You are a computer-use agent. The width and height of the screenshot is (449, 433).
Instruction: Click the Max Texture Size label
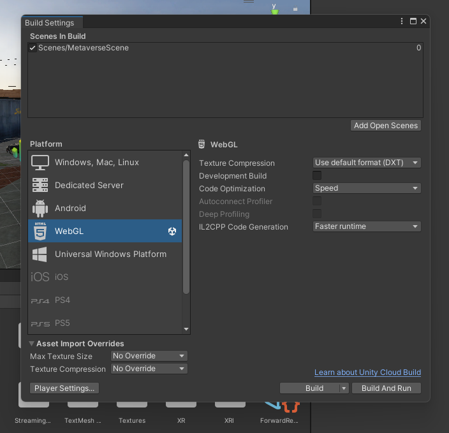(61, 356)
